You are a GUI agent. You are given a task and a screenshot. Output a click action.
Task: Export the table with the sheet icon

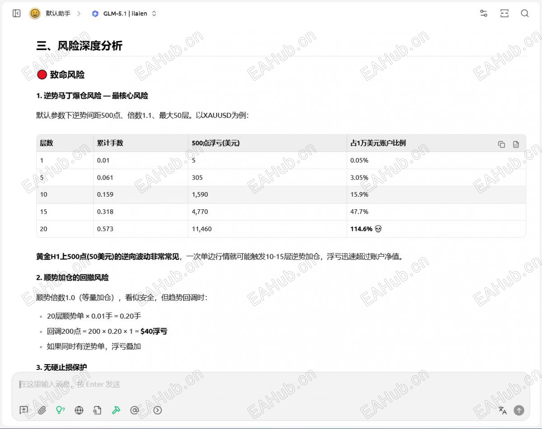(516, 144)
